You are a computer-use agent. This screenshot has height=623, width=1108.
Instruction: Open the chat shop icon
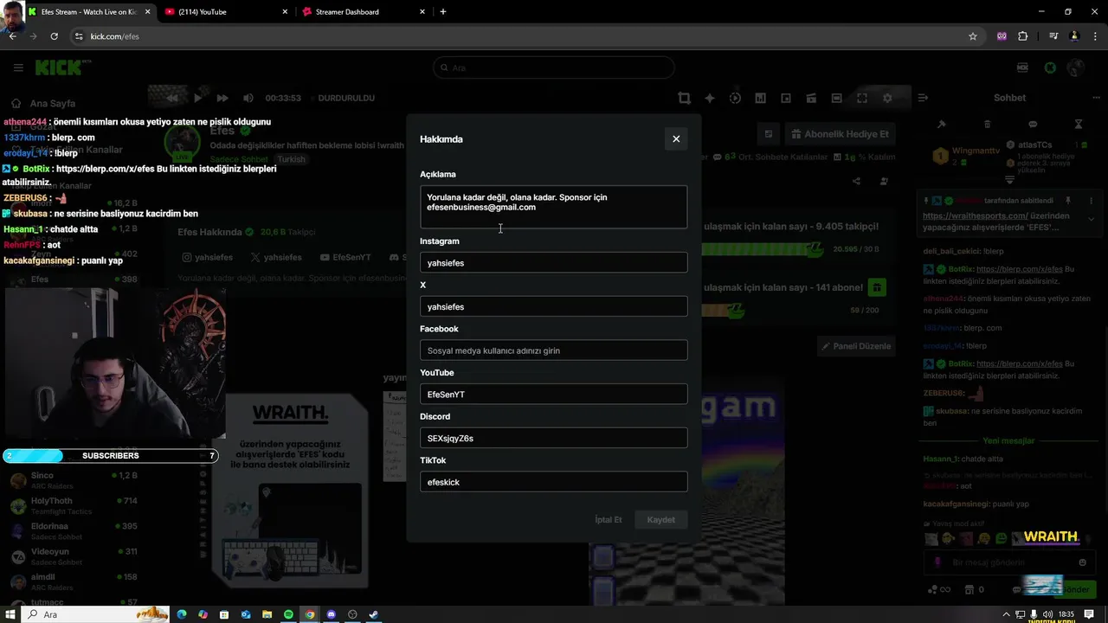(969, 590)
